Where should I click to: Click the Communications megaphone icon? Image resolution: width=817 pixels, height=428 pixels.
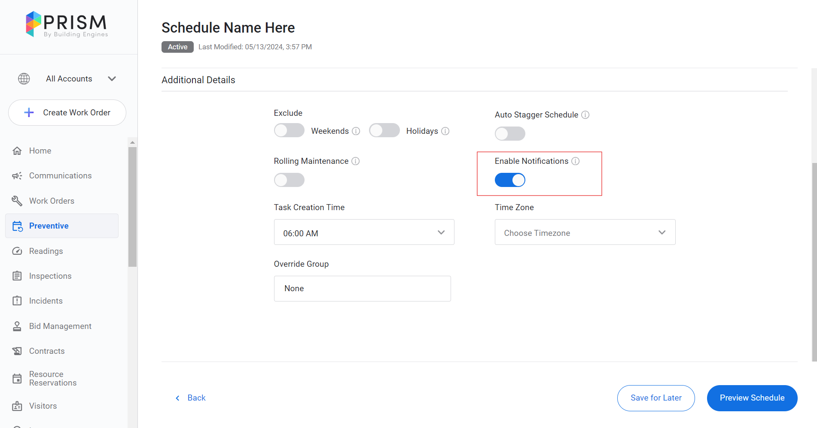[x=17, y=176]
